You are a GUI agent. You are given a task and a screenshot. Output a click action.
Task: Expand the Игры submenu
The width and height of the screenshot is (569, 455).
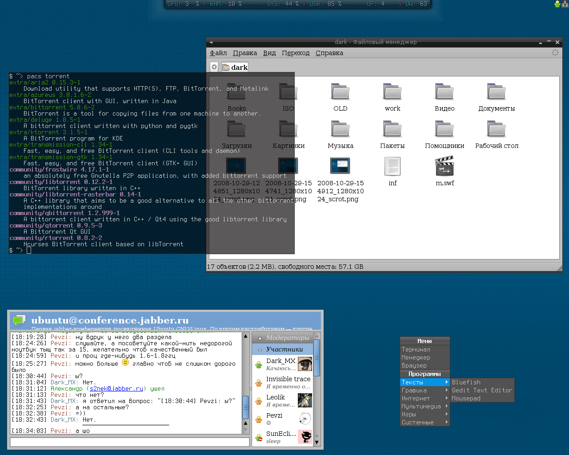click(425, 414)
